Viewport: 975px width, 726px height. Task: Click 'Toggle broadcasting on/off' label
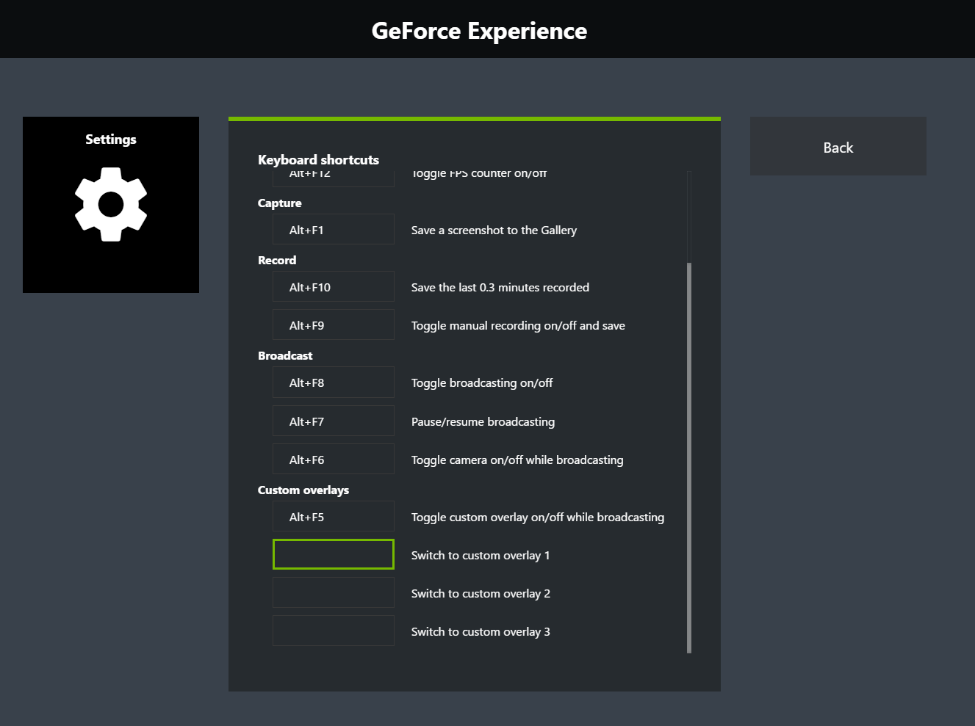[482, 382]
